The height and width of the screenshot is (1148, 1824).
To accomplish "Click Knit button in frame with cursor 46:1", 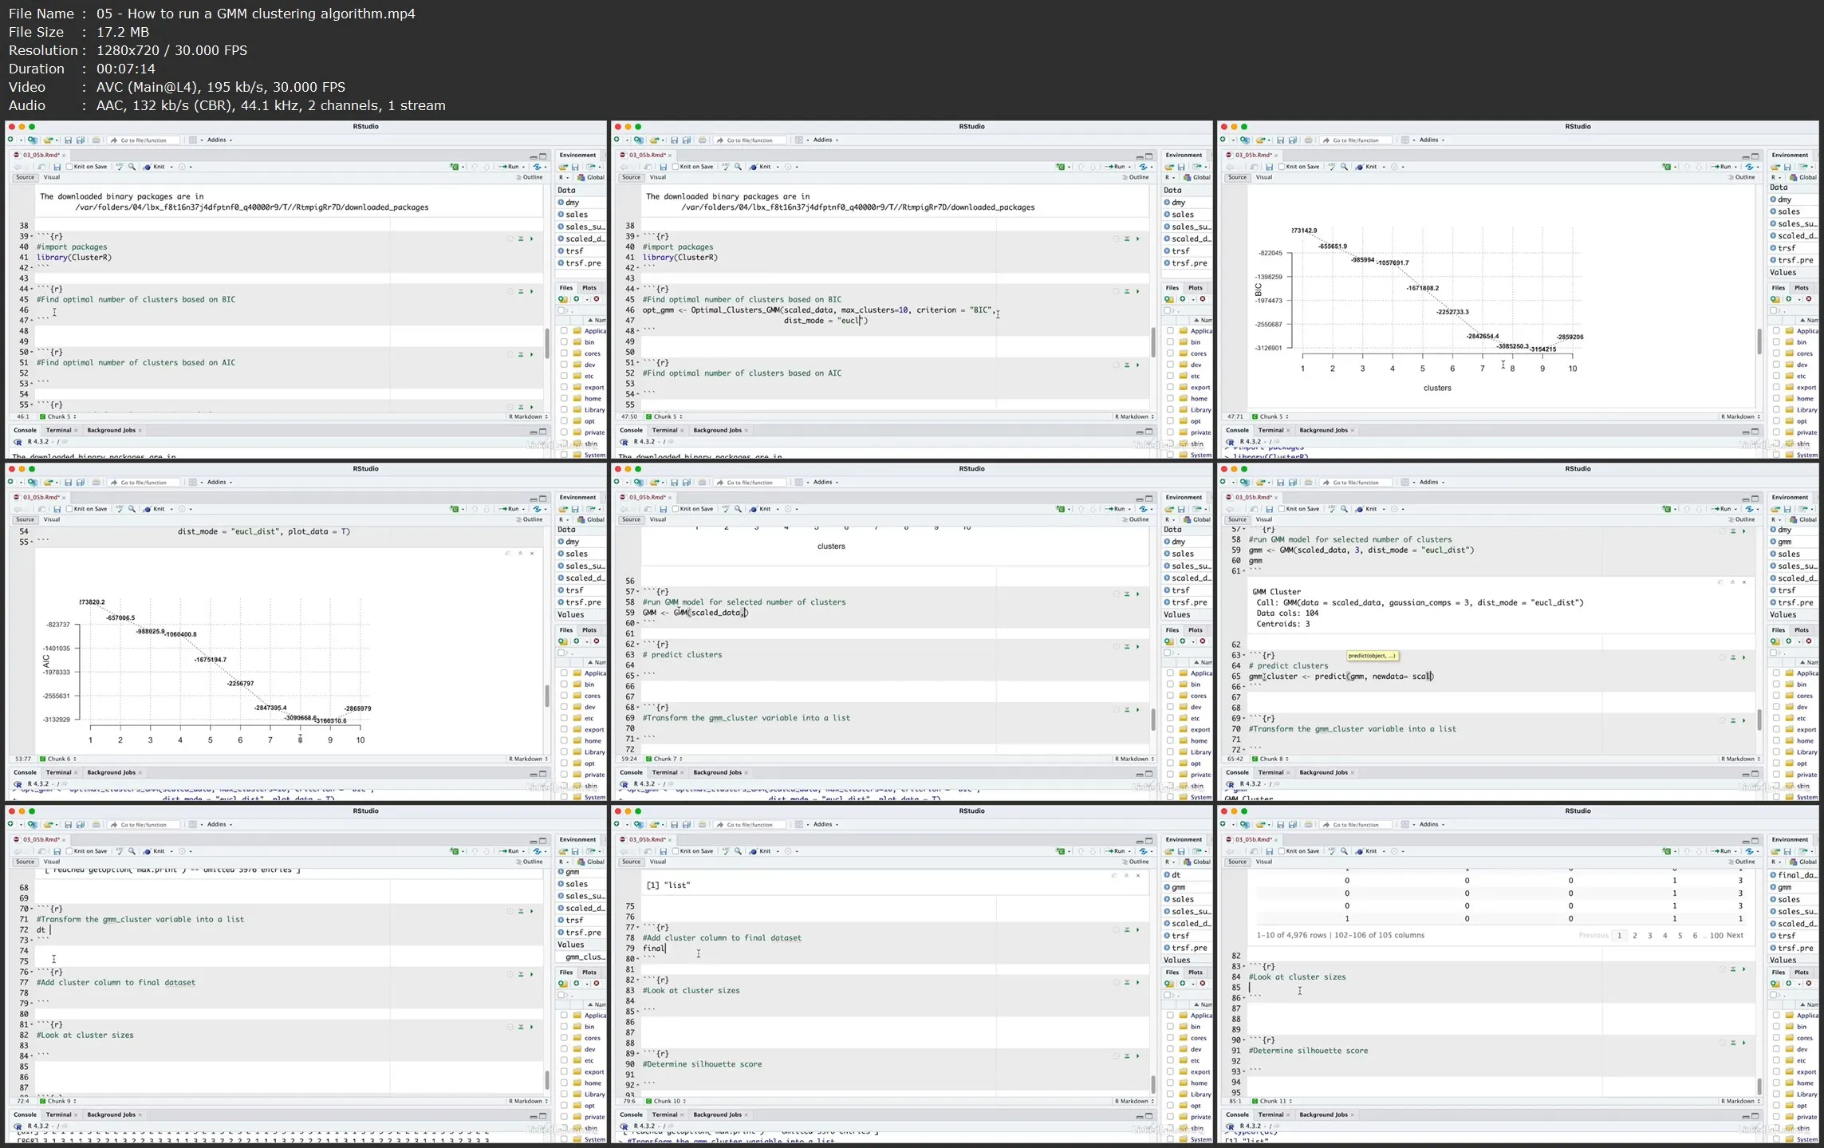I will tap(154, 167).
